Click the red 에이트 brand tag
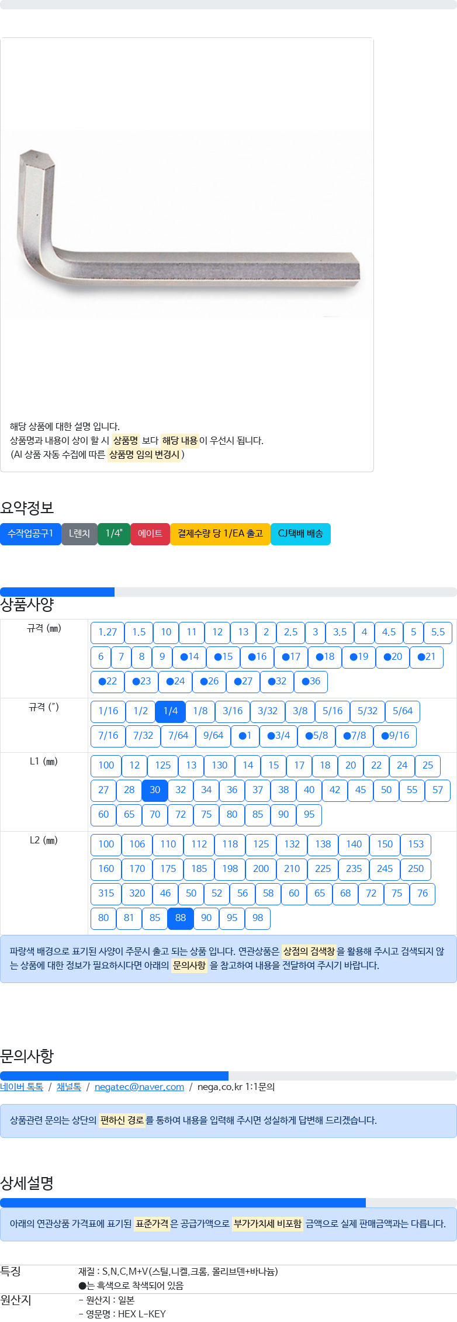The height and width of the screenshot is (1322, 457). pyautogui.click(x=150, y=534)
